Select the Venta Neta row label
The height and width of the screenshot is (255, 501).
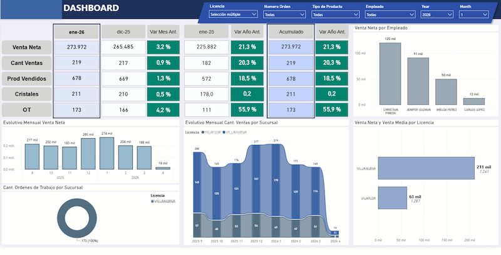(27, 47)
